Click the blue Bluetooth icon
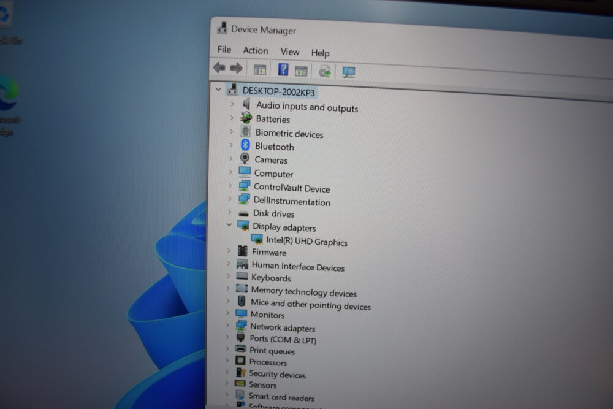613x409 pixels. click(245, 145)
